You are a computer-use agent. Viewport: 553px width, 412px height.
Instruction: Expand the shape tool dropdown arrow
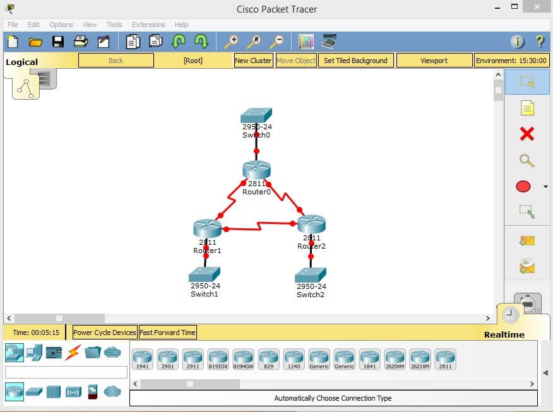point(545,187)
